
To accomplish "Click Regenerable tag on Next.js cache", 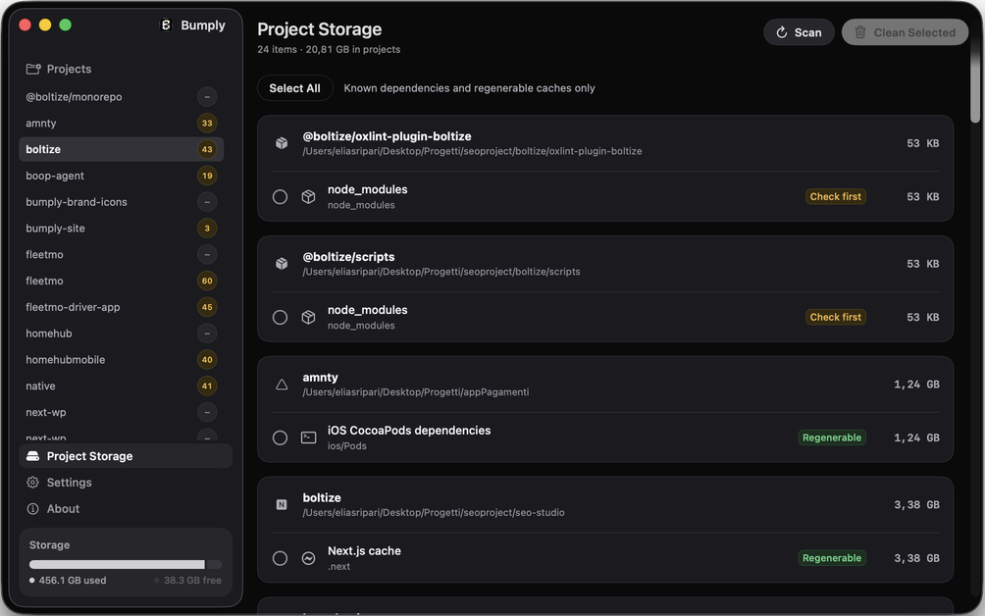I will point(832,558).
